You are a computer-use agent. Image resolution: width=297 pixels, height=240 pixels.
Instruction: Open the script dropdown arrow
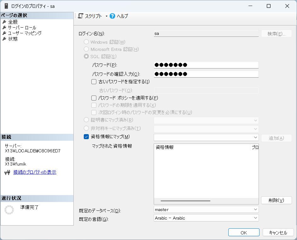[x=106, y=16]
